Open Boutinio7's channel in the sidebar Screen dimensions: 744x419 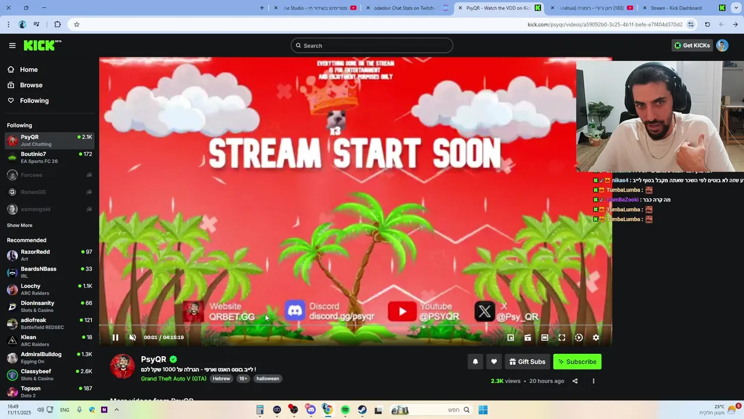pos(49,157)
